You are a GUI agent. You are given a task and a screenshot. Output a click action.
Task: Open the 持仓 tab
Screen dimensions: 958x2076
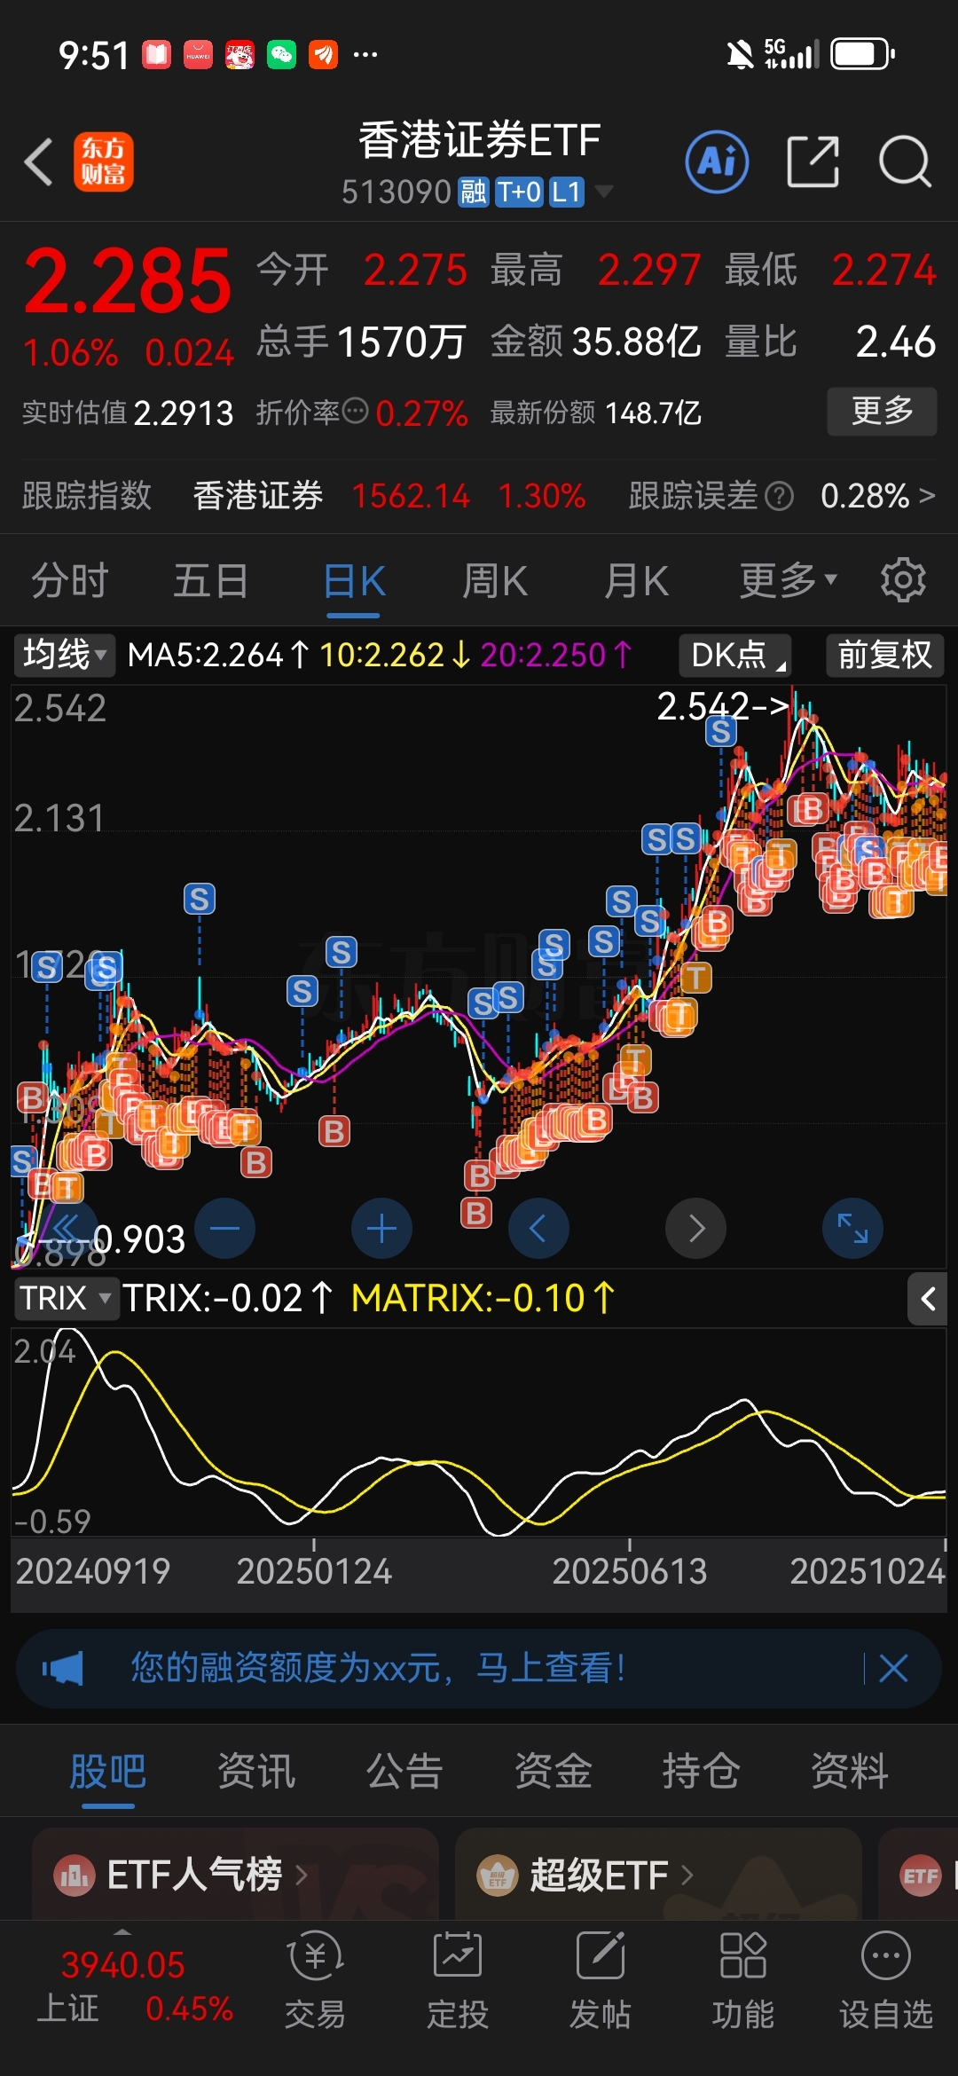tap(702, 1772)
